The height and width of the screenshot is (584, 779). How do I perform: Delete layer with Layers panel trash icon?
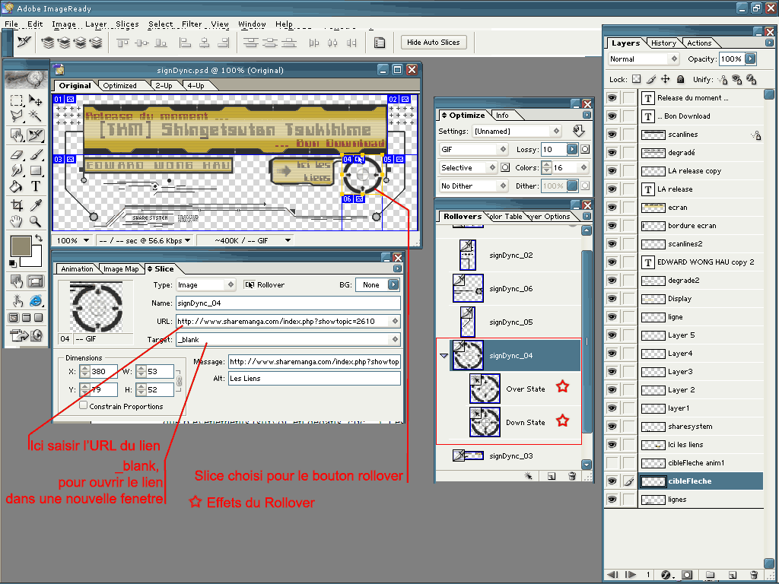[754, 575]
